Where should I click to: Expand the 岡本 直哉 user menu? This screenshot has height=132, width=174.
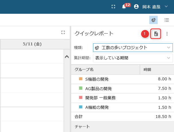(x=166, y=6)
